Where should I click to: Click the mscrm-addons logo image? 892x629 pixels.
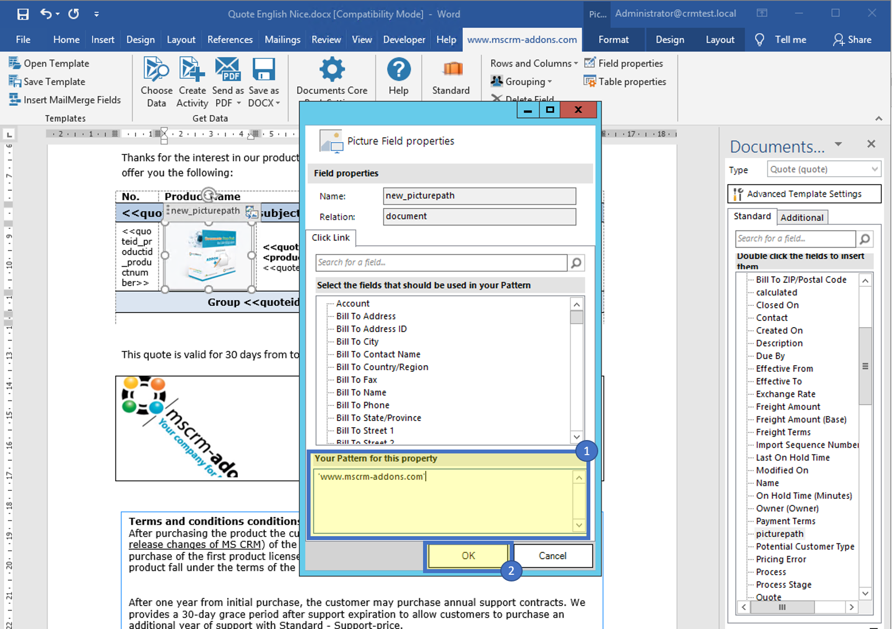coord(179,427)
